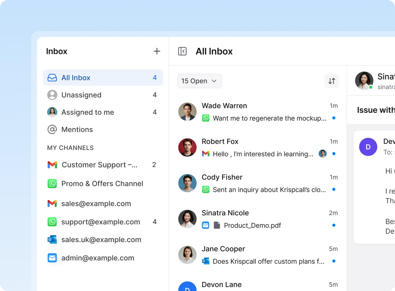
Task: Click the Outlook icon beside sales.uk@example.com
Action: coord(52,240)
